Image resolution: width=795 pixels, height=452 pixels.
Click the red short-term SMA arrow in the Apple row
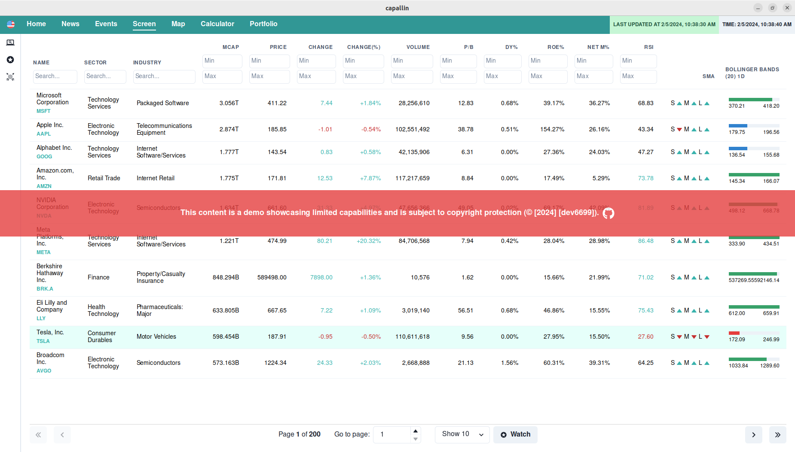(679, 130)
